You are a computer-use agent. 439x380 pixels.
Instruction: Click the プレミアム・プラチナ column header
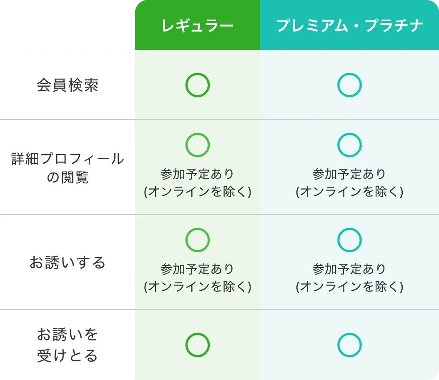[x=349, y=26]
